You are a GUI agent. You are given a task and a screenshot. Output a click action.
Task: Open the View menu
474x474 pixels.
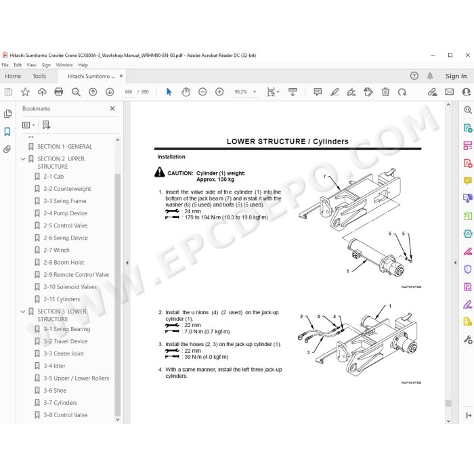[31, 65]
